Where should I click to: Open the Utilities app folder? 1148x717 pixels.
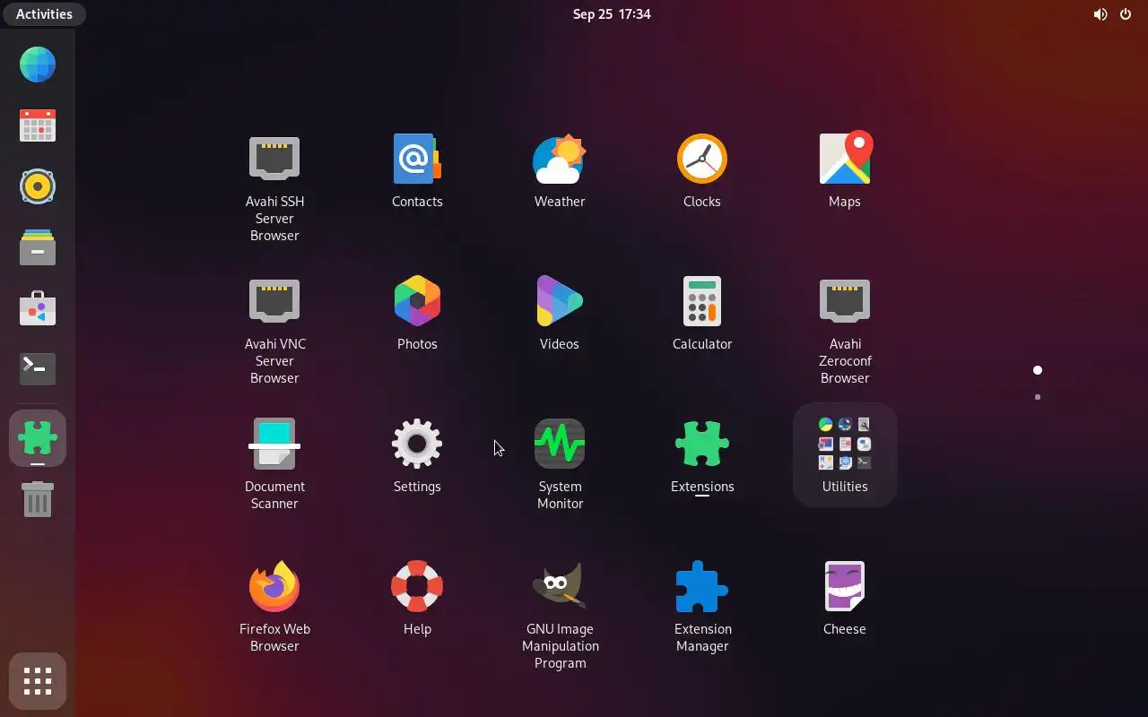click(x=845, y=454)
